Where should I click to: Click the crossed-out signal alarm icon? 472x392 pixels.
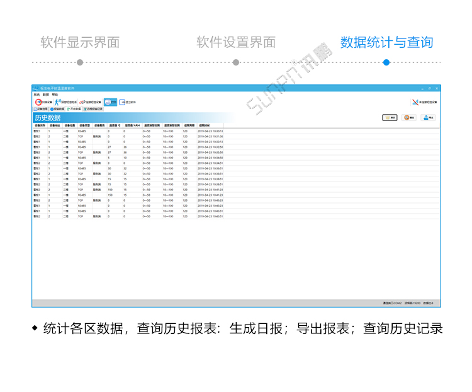click(415, 101)
